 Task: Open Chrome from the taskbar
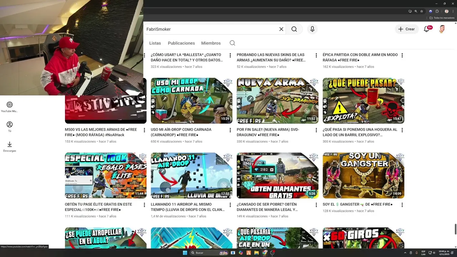tap(265, 253)
